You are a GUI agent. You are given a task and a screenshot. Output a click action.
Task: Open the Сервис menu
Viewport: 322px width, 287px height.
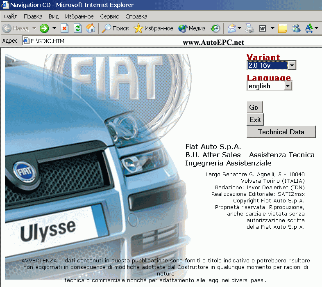tap(109, 16)
